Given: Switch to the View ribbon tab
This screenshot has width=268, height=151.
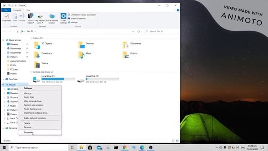Looking at the screenshot, I should [28, 10].
